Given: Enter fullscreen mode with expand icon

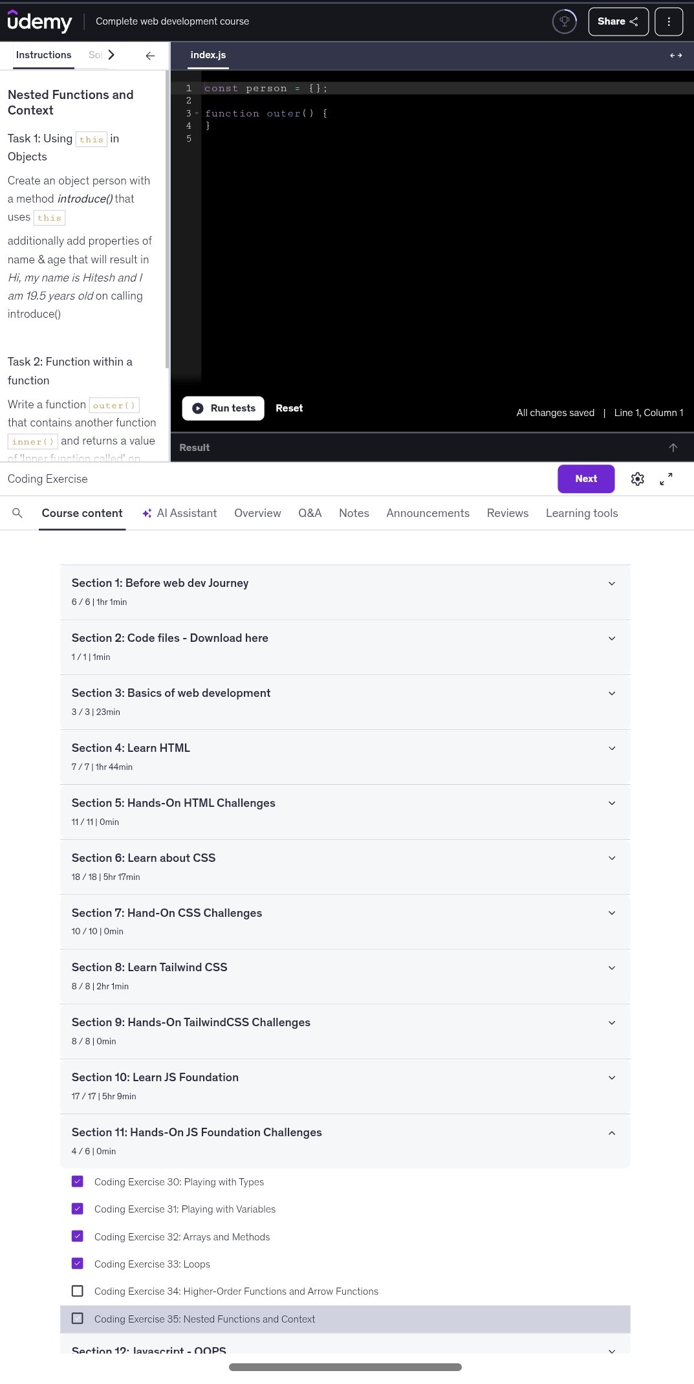Looking at the screenshot, I should pos(666,479).
